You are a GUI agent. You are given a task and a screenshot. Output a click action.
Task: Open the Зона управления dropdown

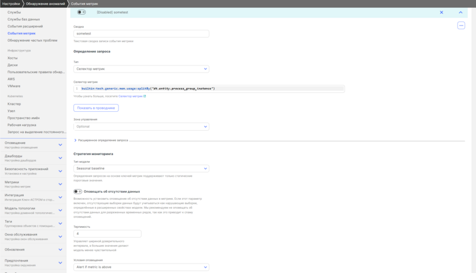pyautogui.click(x=141, y=127)
